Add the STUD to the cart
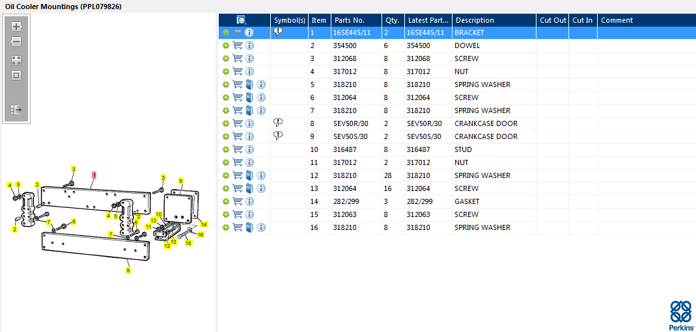The height and width of the screenshot is (332, 696). tap(238, 149)
